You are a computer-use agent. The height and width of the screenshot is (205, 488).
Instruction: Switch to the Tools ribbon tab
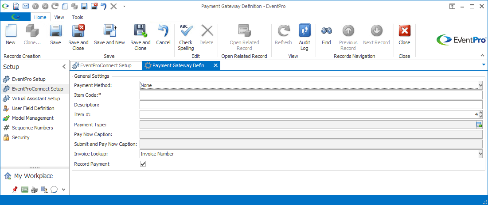click(78, 17)
